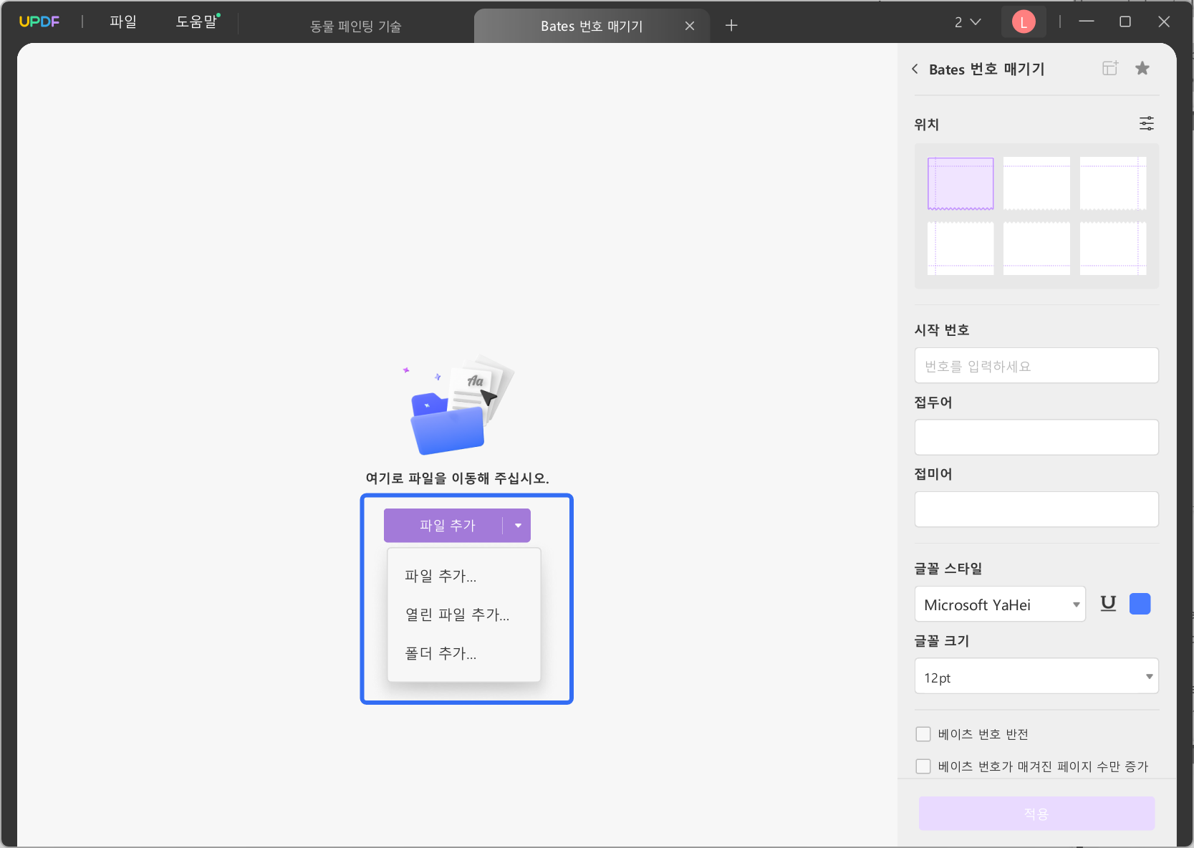1194x848 pixels.
Task: Minimize the UPDF window
Action: coord(1087,21)
